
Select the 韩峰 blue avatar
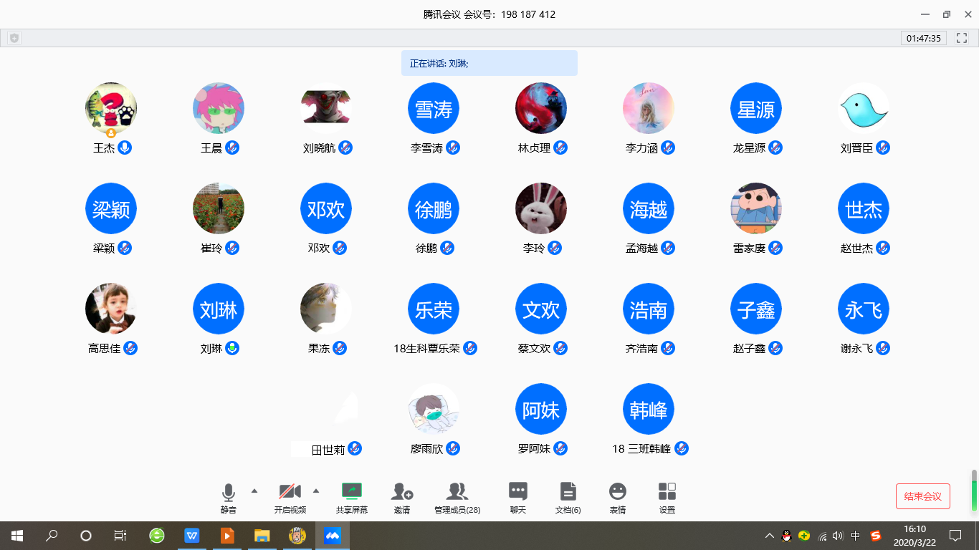[x=649, y=409]
